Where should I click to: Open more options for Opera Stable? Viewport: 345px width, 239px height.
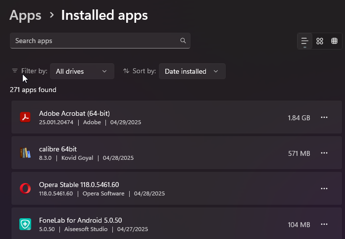tap(324, 189)
